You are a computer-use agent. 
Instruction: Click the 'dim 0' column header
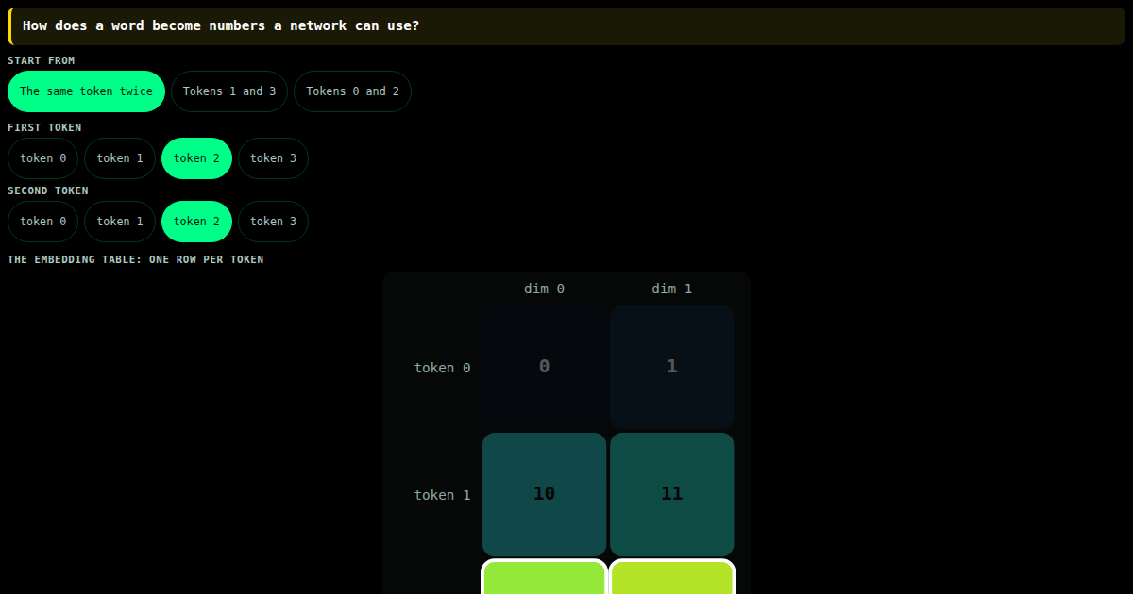(x=545, y=289)
